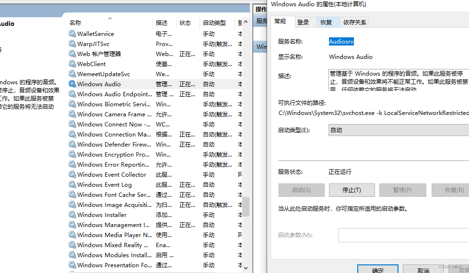This screenshot has height=273, width=469.
Task: Click into the 启动参数(M) input field
Action: [x=404, y=235]
